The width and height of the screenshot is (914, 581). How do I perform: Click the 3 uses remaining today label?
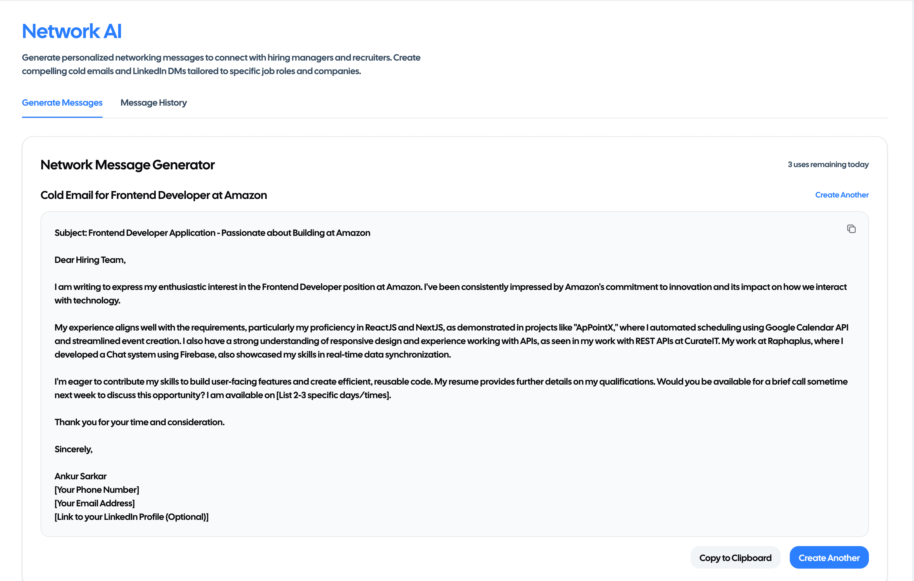coord(828,164)
